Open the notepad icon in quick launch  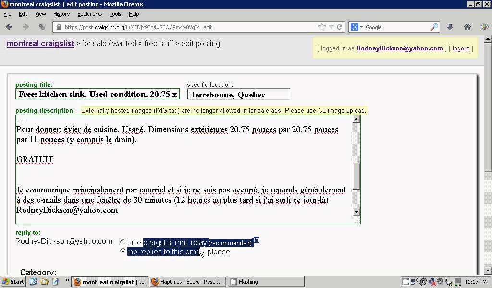pyautogui.click(x=55, y=282)
